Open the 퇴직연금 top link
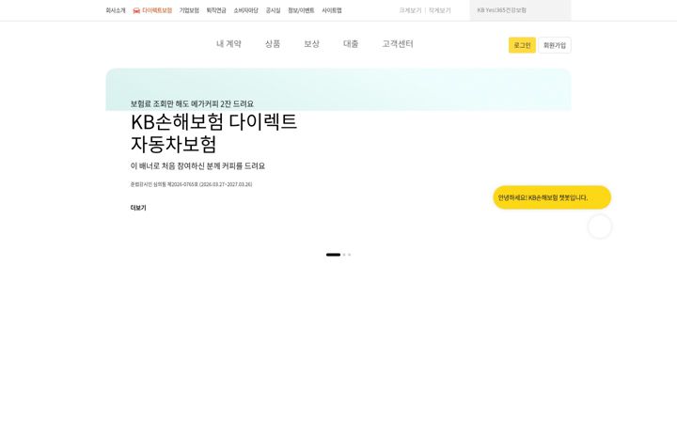677x423 pixels. [216, 10]
